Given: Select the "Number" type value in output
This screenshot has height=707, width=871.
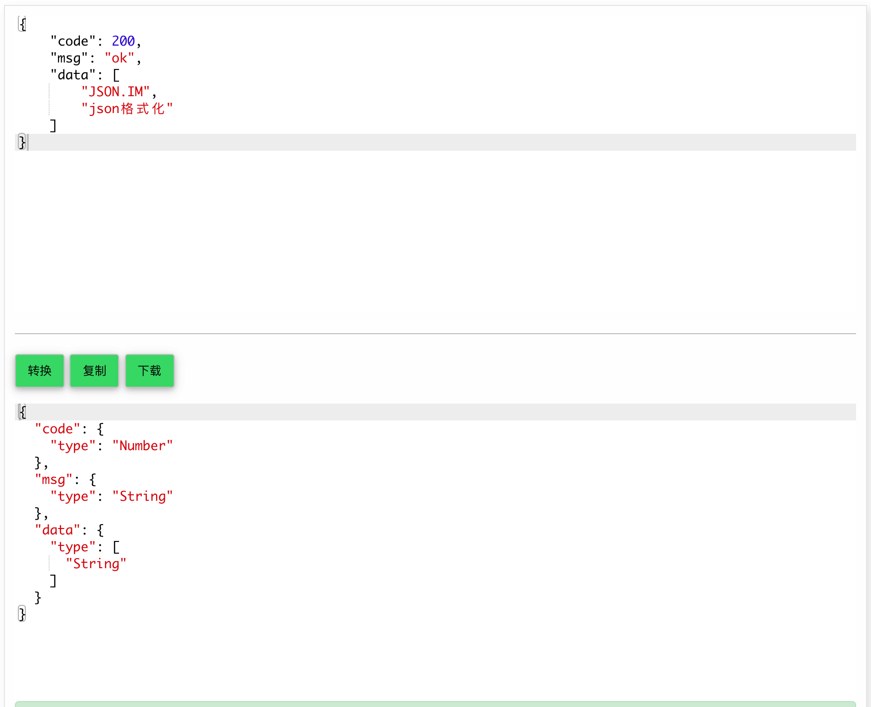Looking at the screenshot, I should tap(142, 446).
